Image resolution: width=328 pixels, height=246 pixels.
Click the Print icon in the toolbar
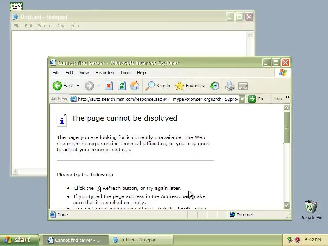(230, 86)
